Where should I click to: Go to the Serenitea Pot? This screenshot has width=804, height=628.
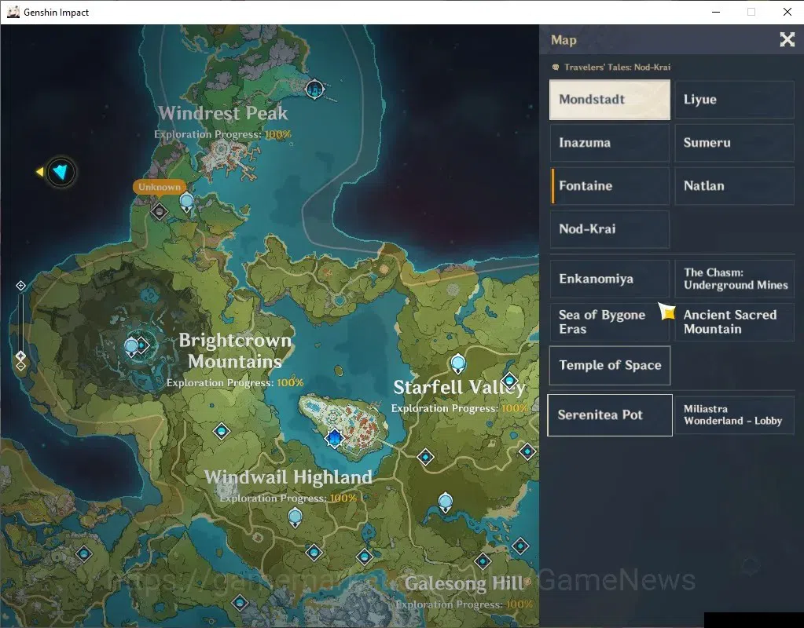pyautogui.click(x=610, y=415)
